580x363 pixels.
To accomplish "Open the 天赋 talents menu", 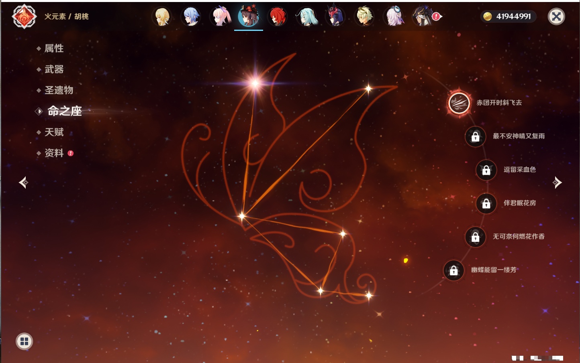I will pyautogui.click(x=54, y=132).
